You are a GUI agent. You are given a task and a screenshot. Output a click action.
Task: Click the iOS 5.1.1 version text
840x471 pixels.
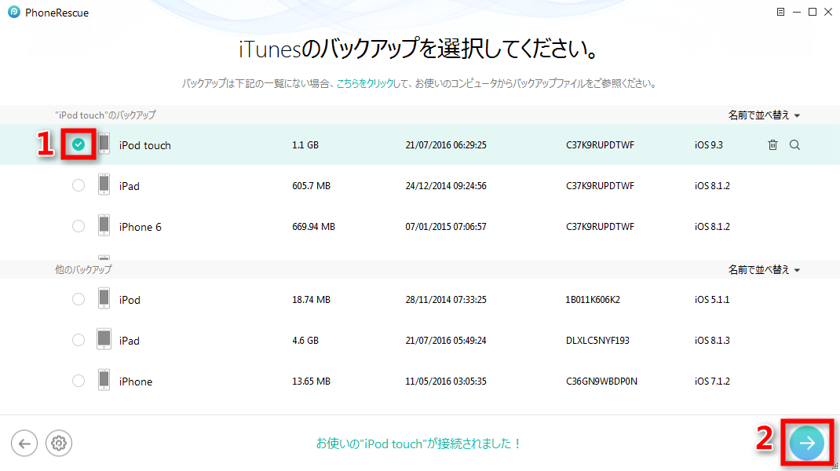click(x=712, y=300)
